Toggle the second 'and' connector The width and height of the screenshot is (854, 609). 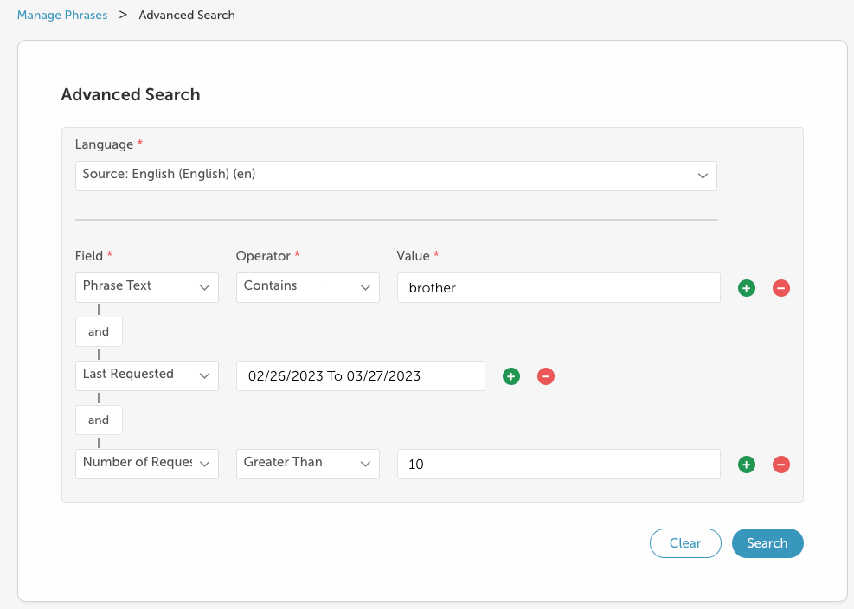pos(99,420)
